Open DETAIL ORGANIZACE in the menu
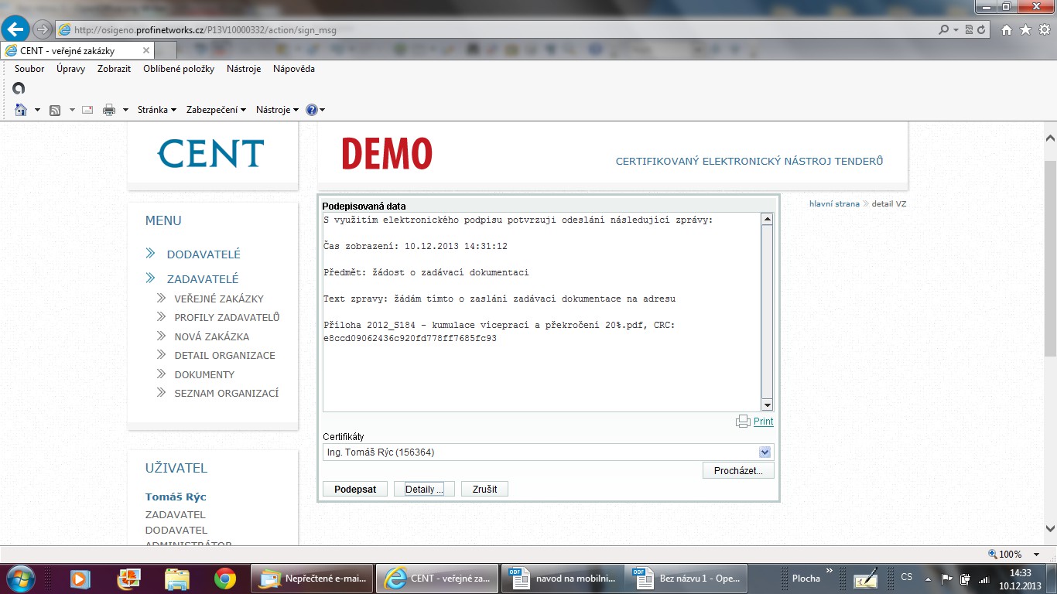Screen dimensions: 1057x594 (x=225, y=355)
